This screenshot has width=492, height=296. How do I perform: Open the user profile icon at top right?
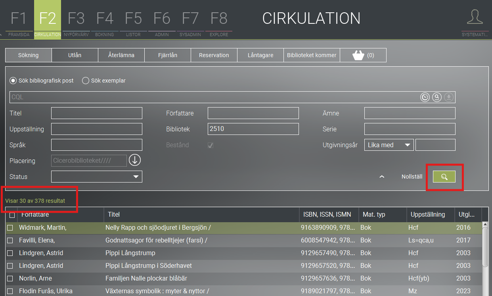[x=475, y=18]
